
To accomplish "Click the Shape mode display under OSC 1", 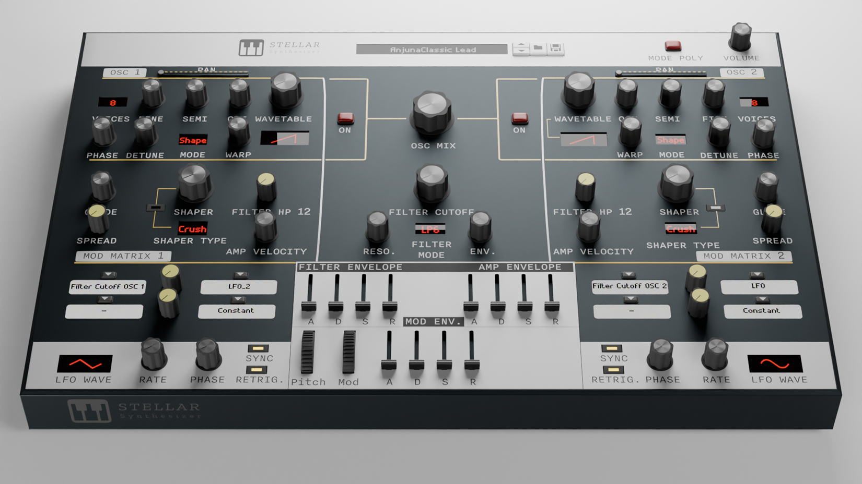I will 193,140.
